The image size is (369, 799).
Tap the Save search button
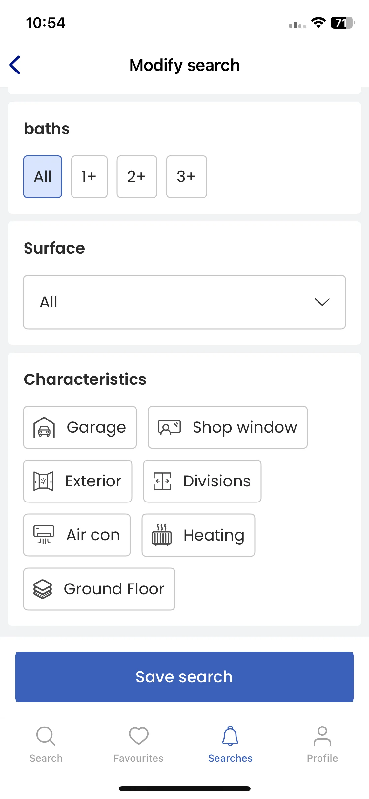(184, 677)
